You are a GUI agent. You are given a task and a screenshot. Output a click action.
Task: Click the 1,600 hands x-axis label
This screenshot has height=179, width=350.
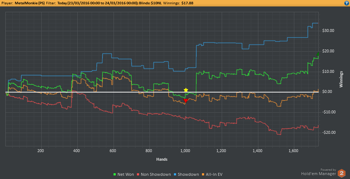[x=294, y=151]
